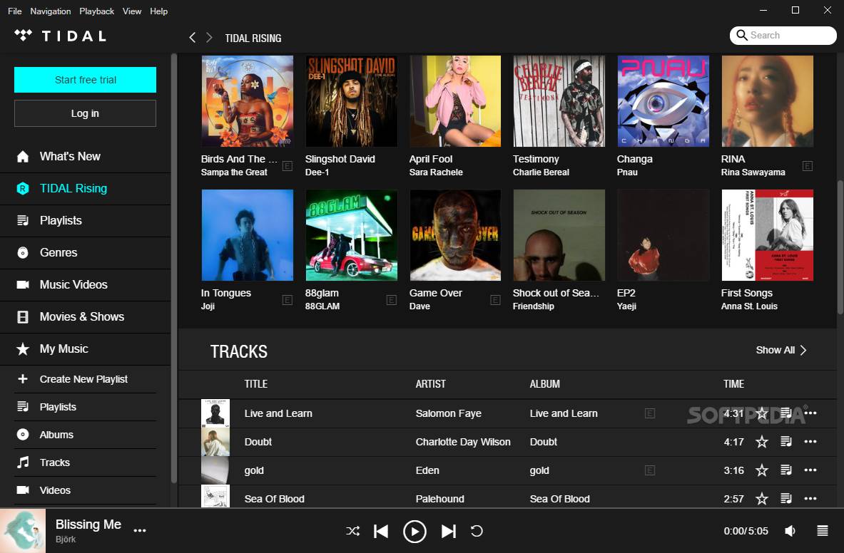Favorite the track Sea Of Blood
Image resolution: width=844 pixels, height=553 pixels.
[762, 499]
